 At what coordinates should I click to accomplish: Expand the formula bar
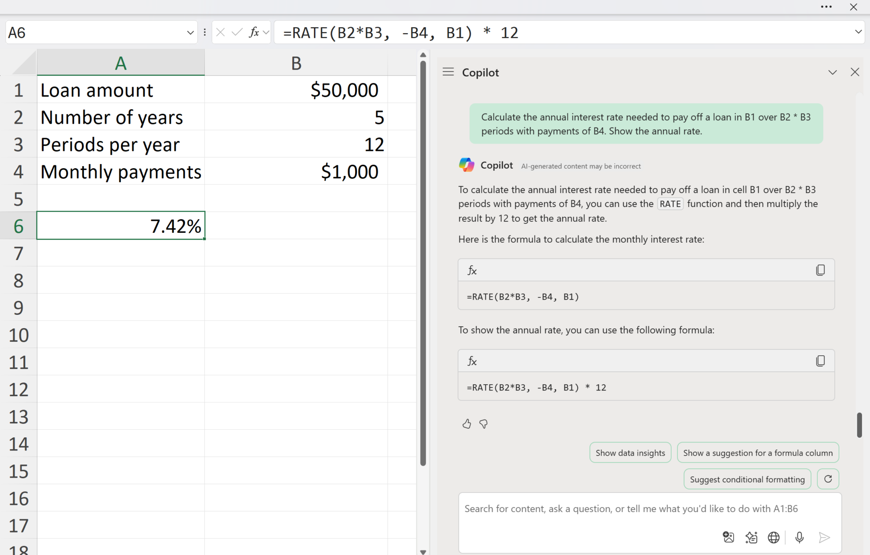pyautogui.click(x=858, y=32)
